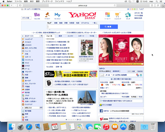Open Safari's Share button

[152, 5]
